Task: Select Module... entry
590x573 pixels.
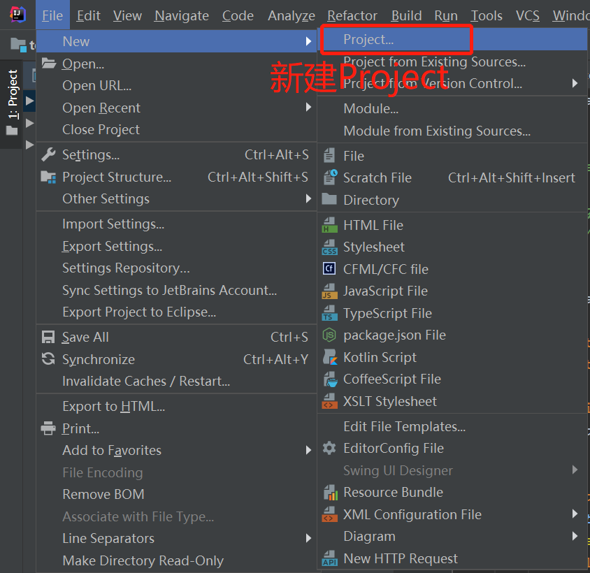Action: point(453,108)
